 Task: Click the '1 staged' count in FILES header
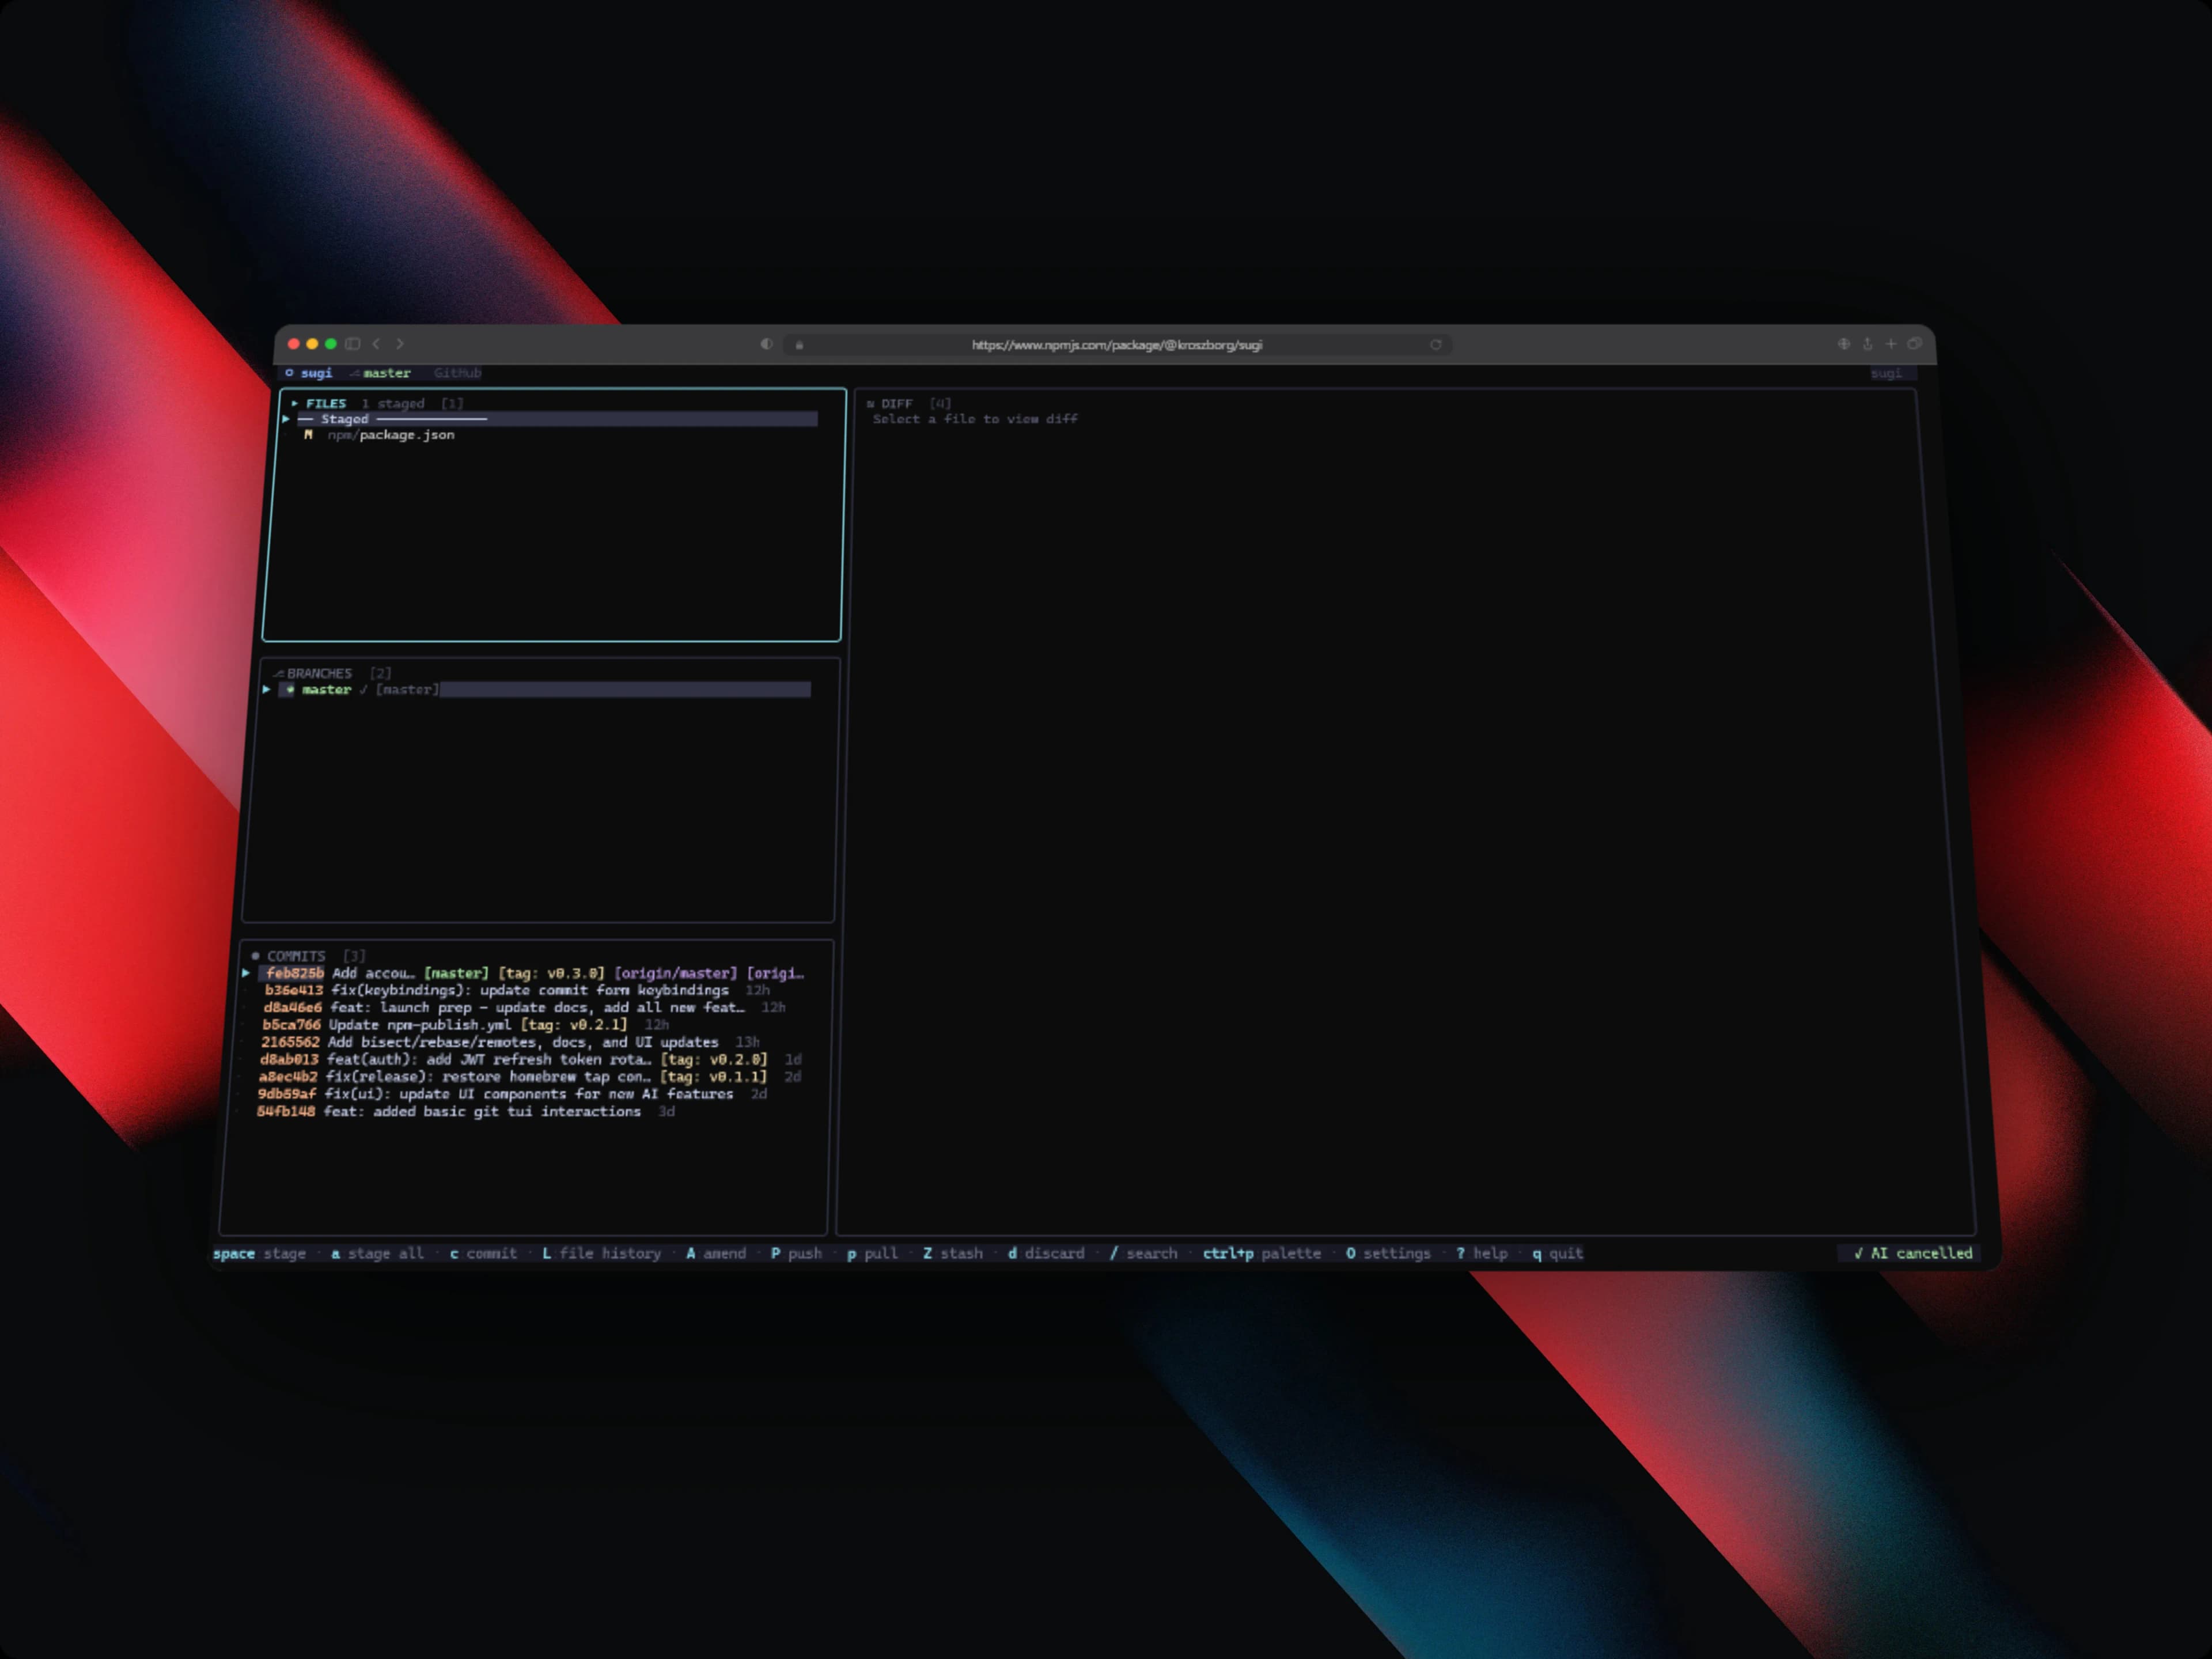(x=393, y=404)
